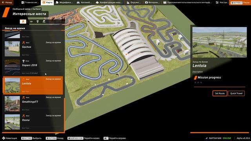Click the sliders icon for settings
The height and width of the screenshot is (141, 251).
tap(217, 3)
